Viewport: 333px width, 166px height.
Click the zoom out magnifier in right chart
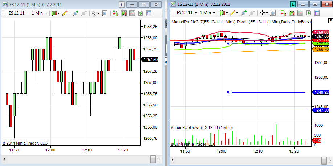pyautogui.click(x=252, y=13)
